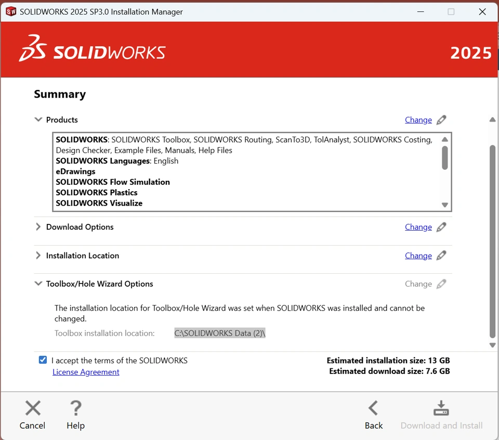Click the Toolbox installation location label

(x=104, y=333)
